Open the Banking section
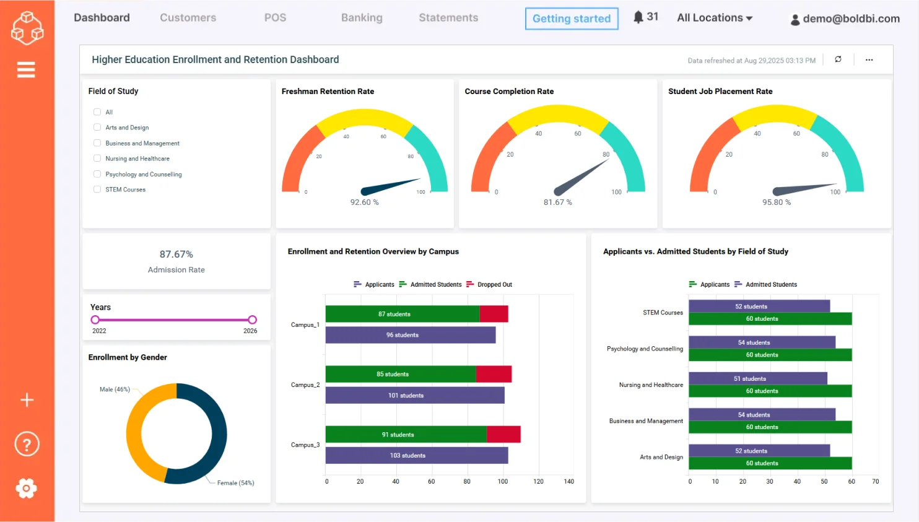 (x=362, y=18)
